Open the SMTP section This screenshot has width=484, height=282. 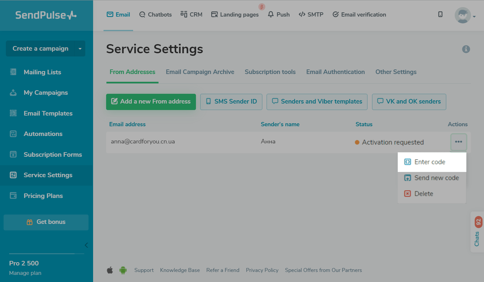[x=311, y=15]
